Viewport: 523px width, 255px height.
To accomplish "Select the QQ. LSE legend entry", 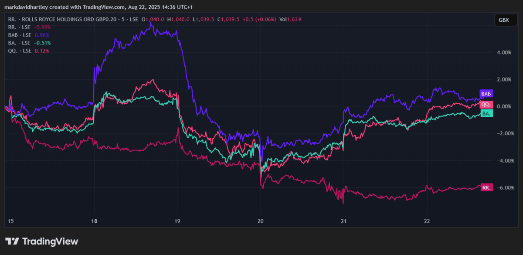I will tap(20, 51).
